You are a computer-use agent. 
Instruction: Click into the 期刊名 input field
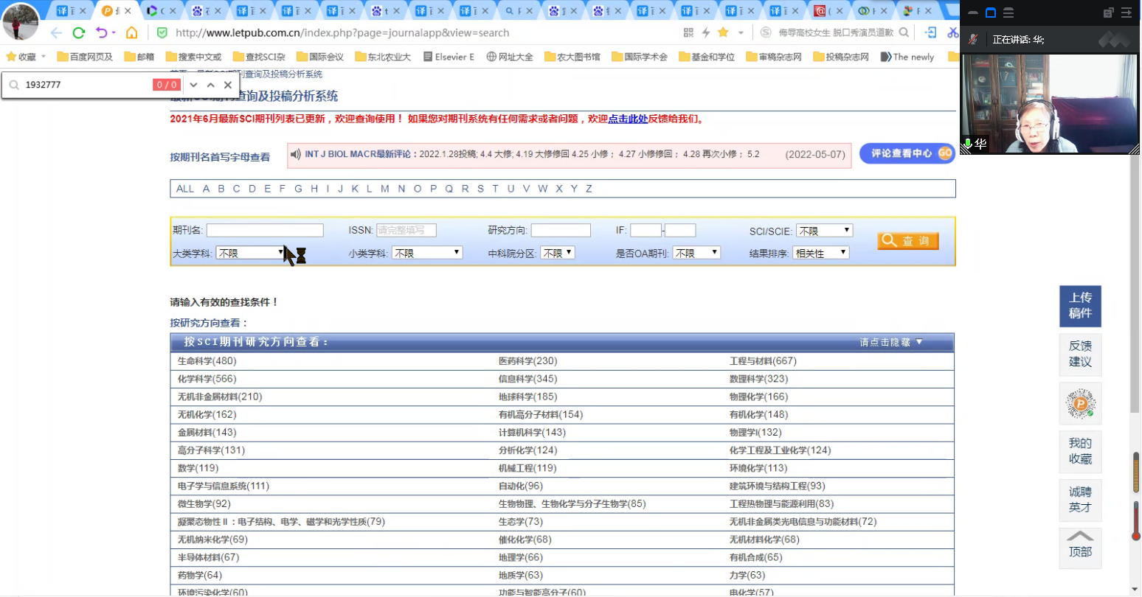[x=265, y=231]
